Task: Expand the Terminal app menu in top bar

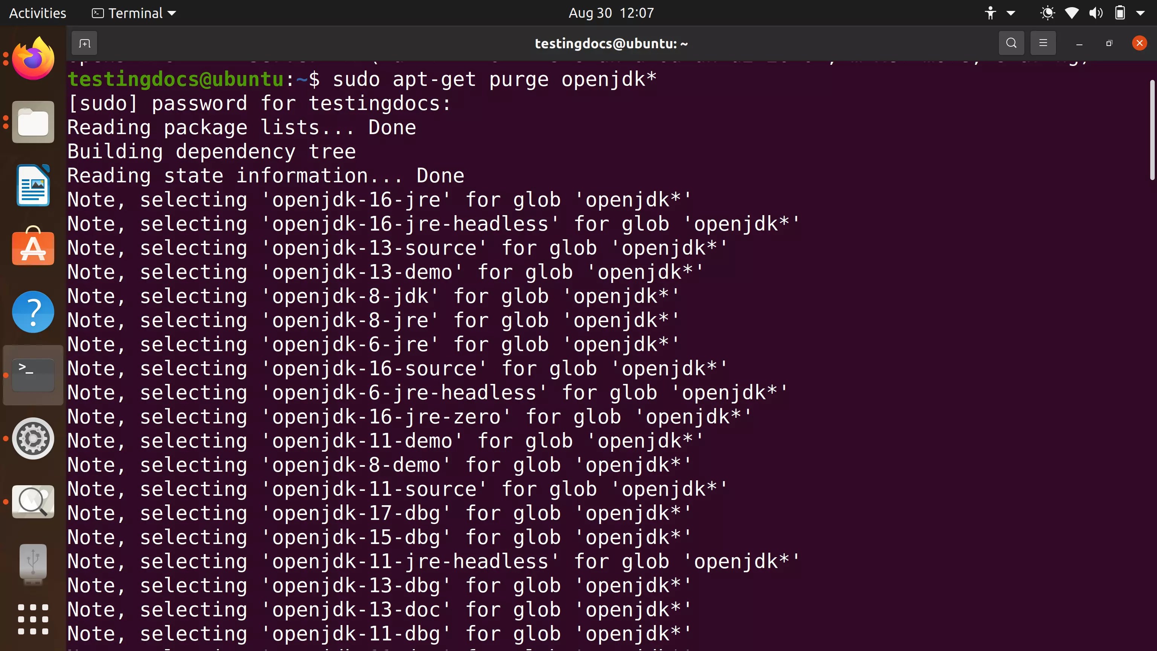Action: click(133, 12)
